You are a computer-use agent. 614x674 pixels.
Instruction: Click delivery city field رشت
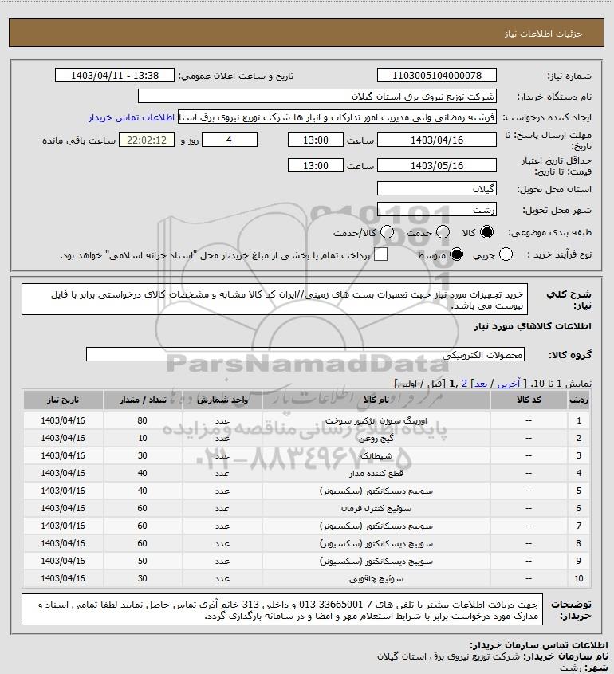(436, 209)
